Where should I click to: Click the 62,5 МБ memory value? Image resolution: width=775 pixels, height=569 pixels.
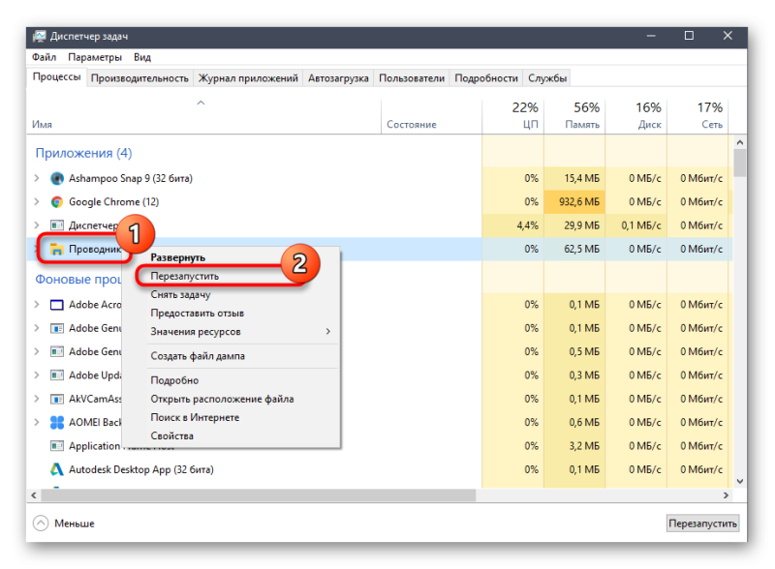click(x=582, y=249)
